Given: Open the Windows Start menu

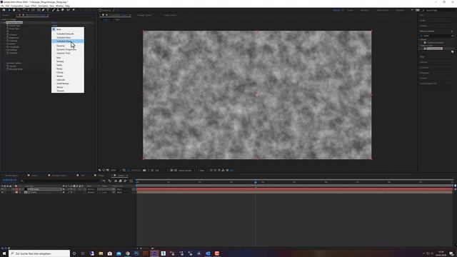Looking at the screenshot, I should click(4, 253).
